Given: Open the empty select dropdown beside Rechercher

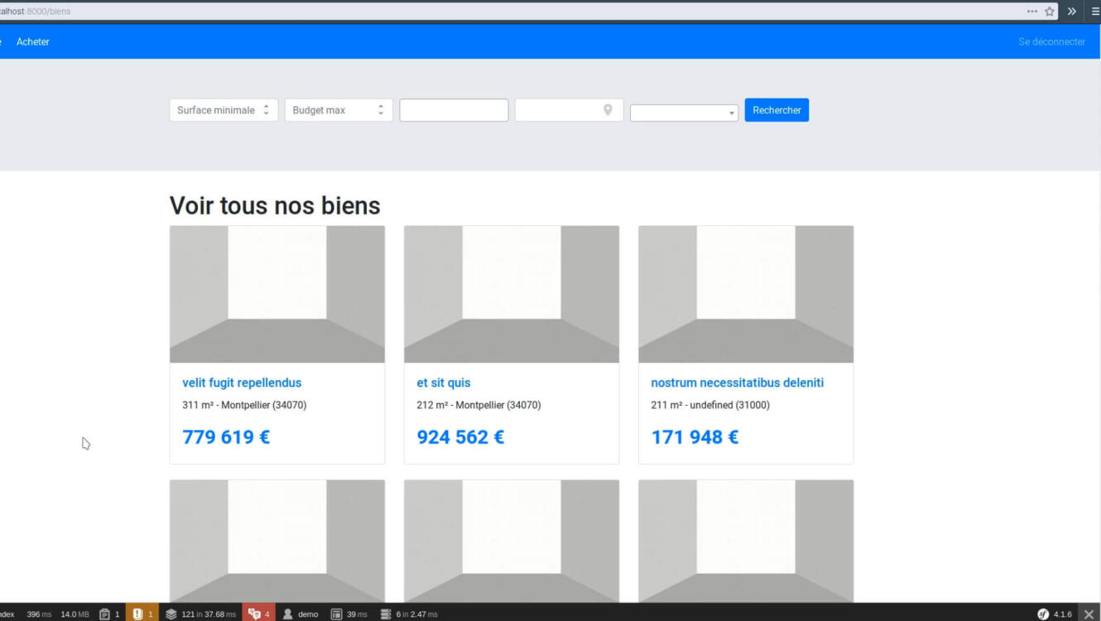Looking at the screenshot, I should [x=684, y=113].
